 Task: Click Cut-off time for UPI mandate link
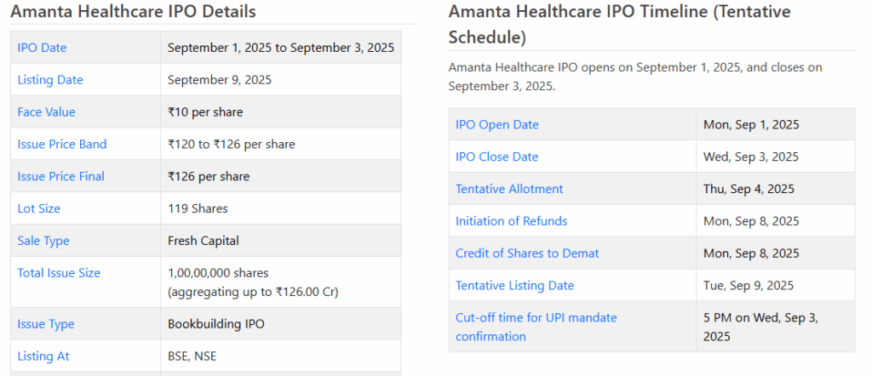click(536, 318)
